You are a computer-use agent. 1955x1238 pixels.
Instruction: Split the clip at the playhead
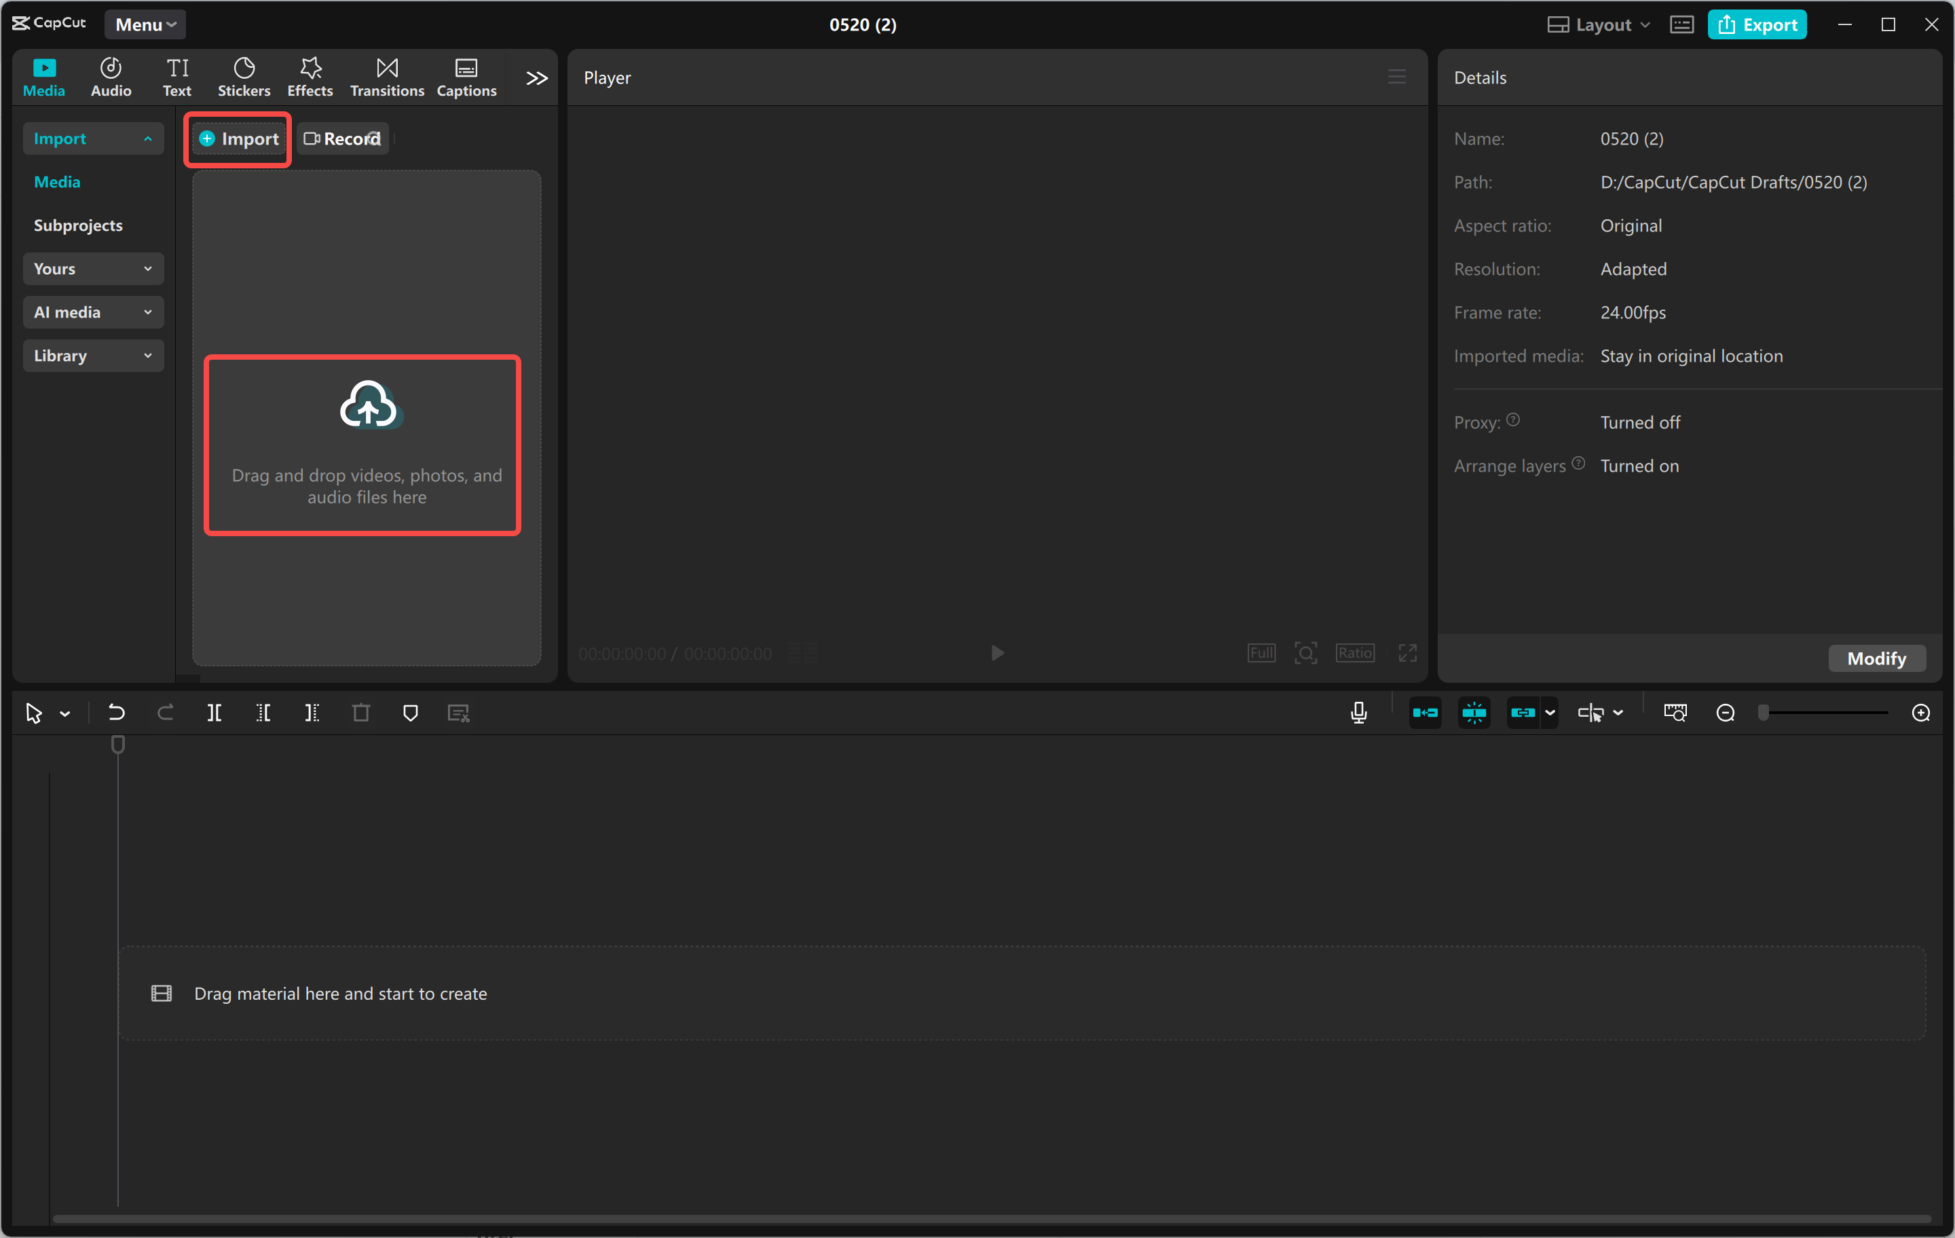click(x=215, y=712)
